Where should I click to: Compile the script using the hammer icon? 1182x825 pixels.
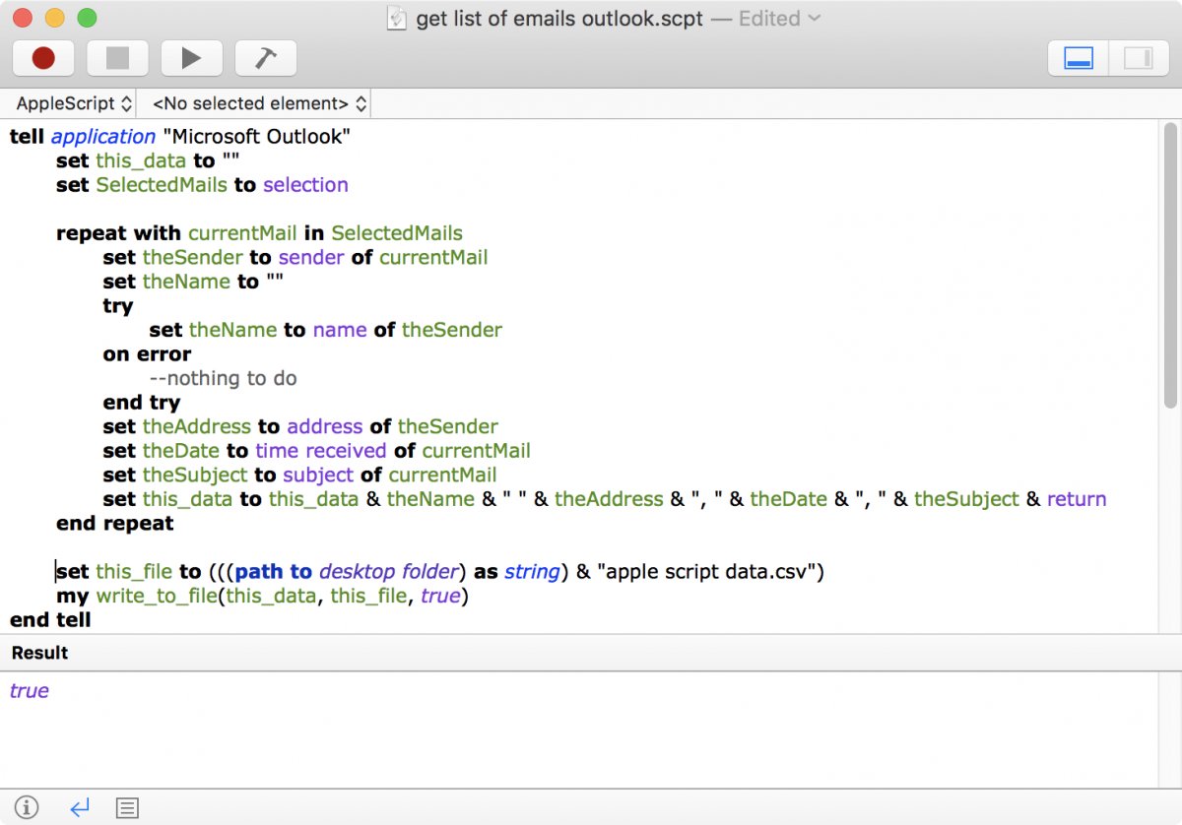point(265,57)
